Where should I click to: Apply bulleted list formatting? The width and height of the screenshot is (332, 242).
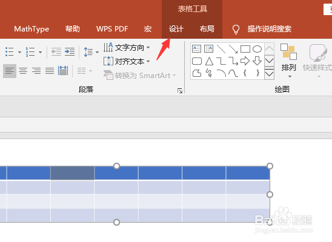pos(10,52)
